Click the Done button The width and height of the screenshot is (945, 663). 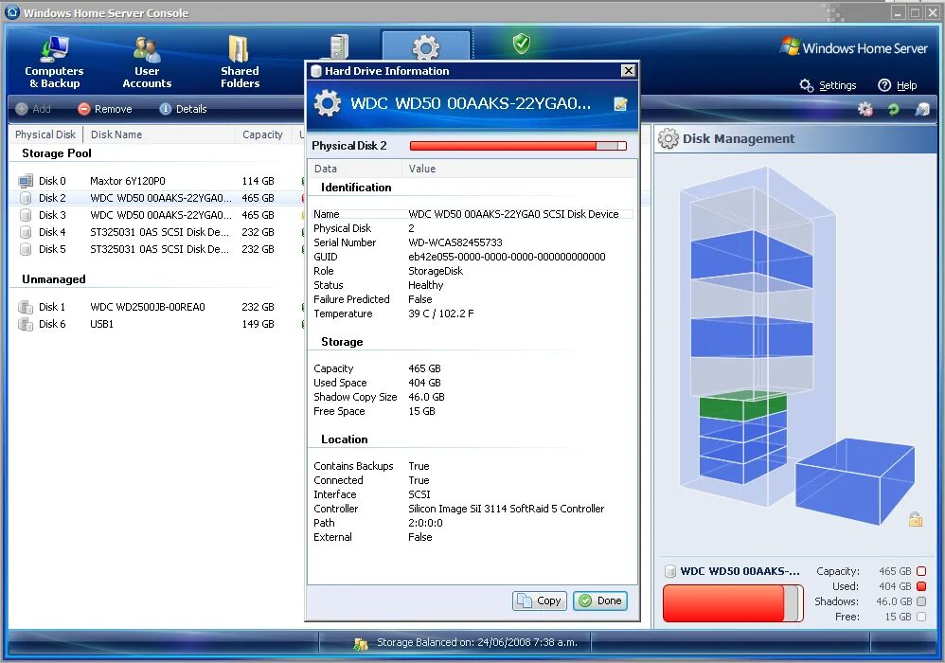point(600,600)
